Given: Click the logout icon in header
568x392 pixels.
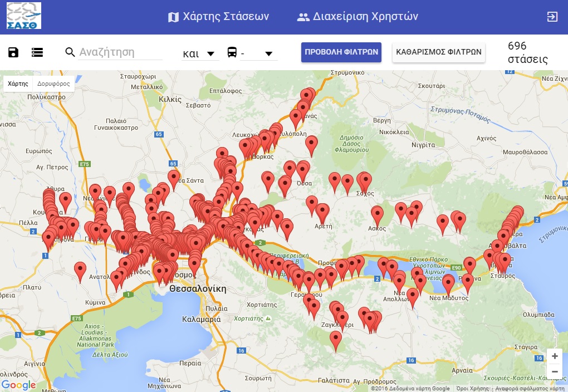Looking at the screenshot, I should point(552,16).
